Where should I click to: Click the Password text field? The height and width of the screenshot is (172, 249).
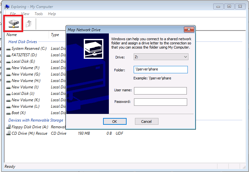tap(160, 102)
